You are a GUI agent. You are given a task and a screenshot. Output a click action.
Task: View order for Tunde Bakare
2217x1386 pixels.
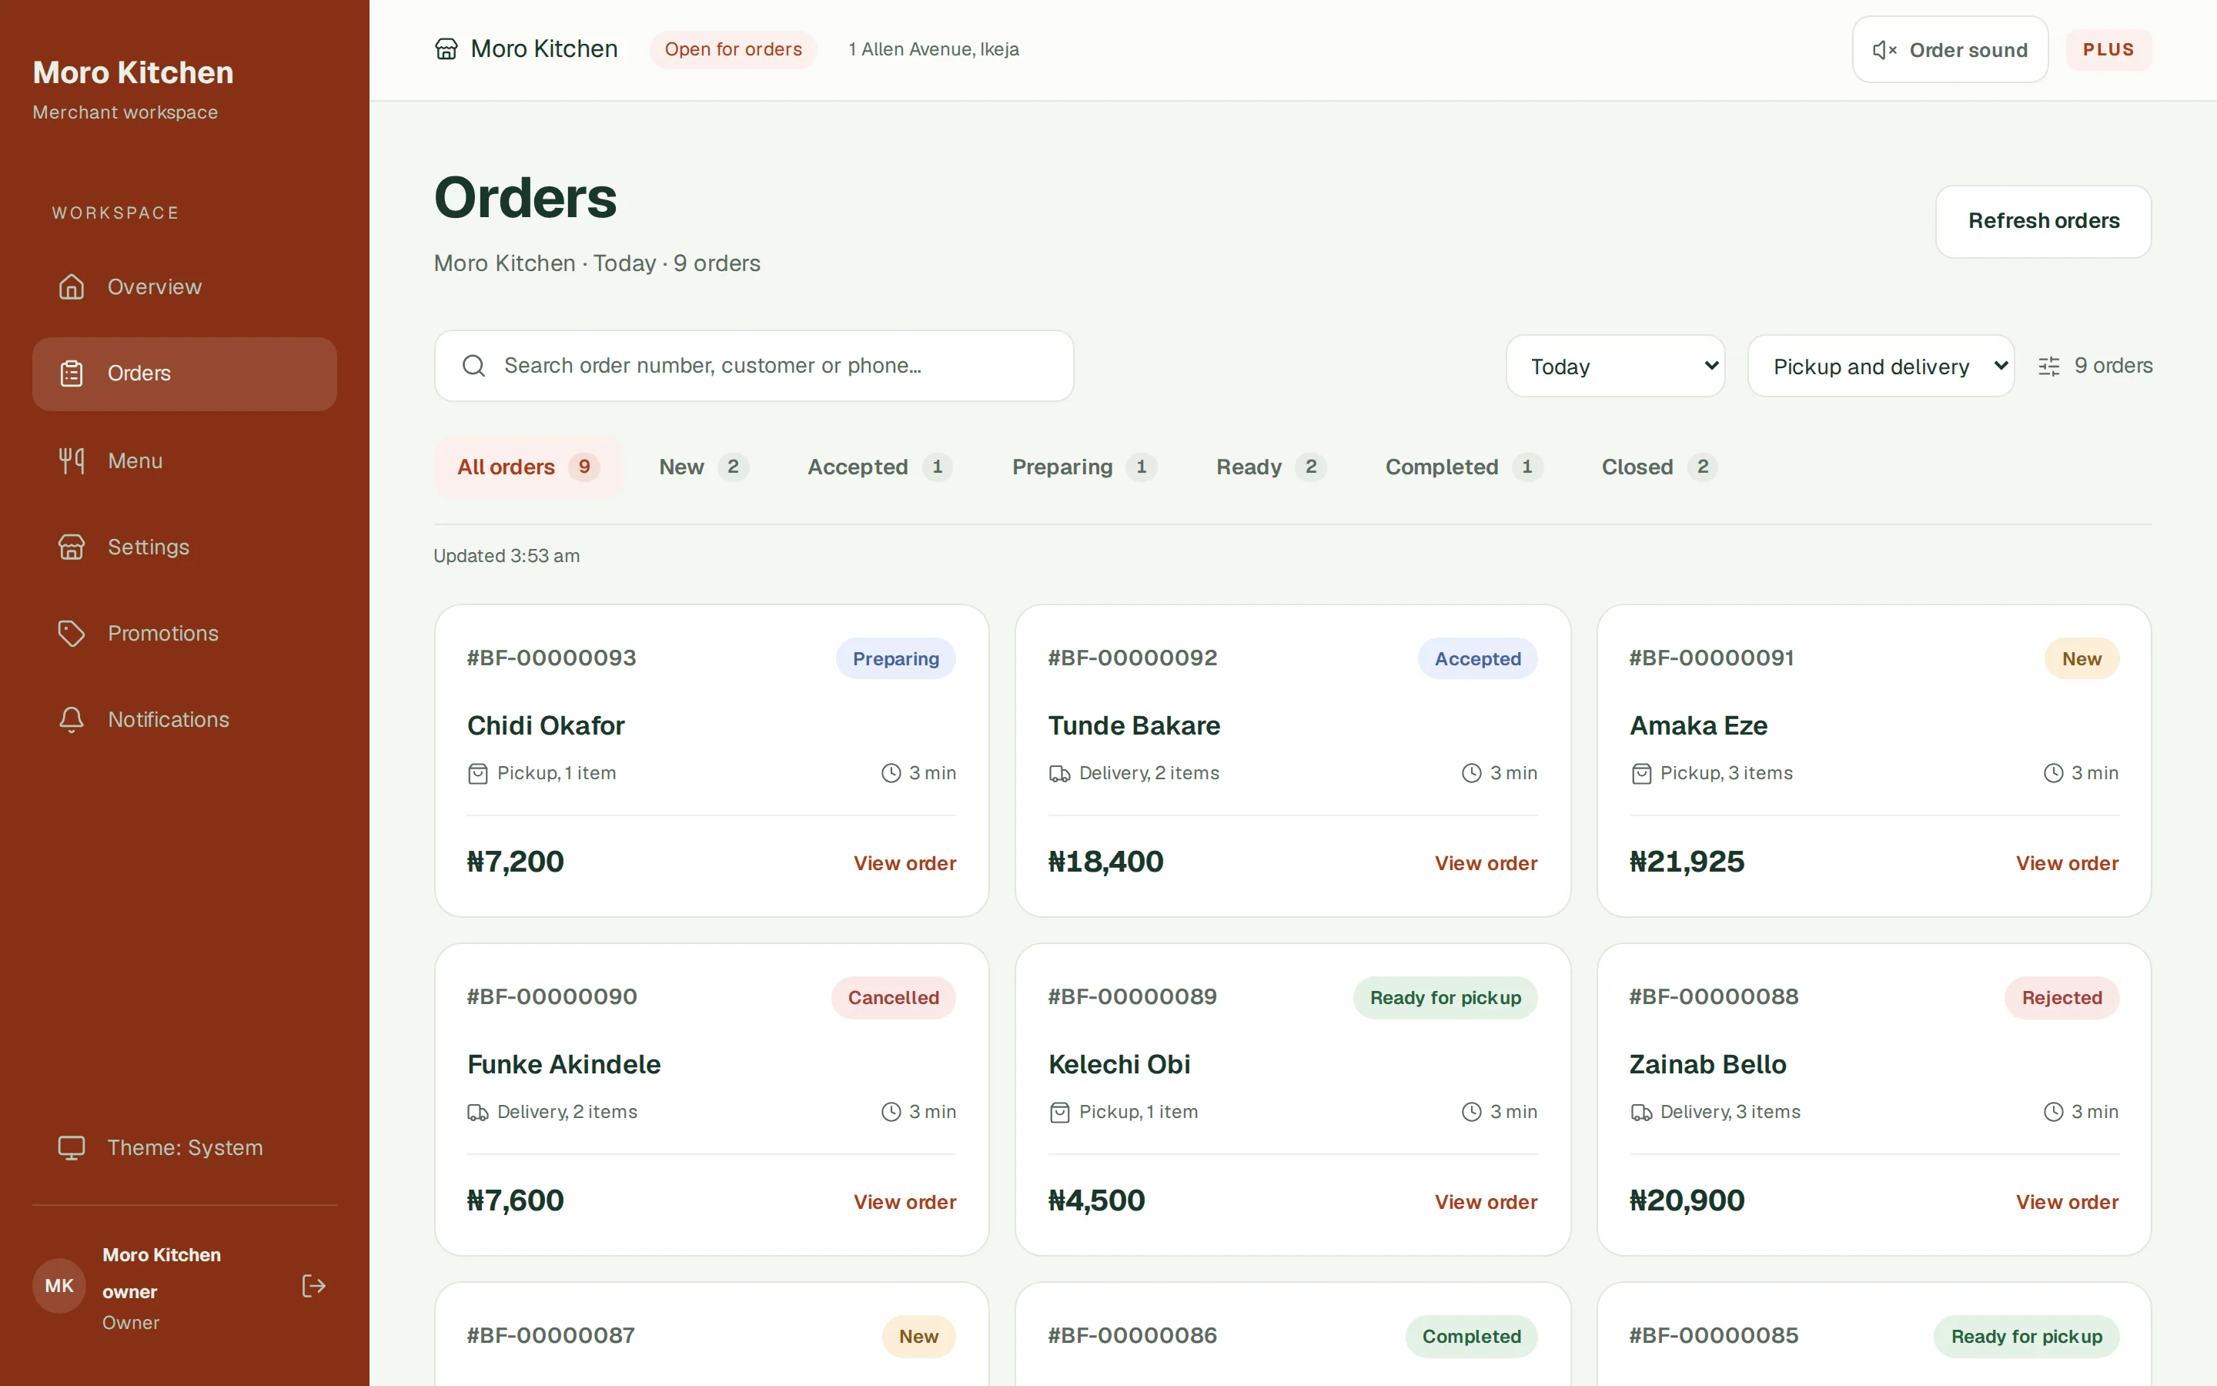(x=1485, y=862)
